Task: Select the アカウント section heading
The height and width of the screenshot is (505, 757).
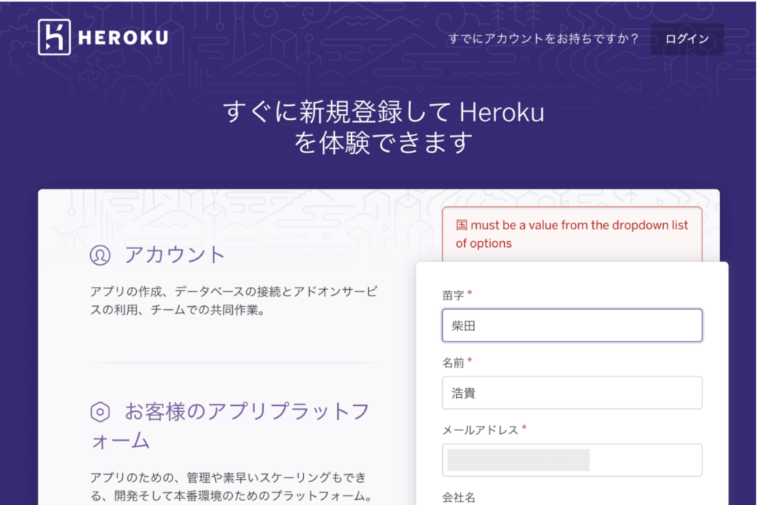Action: coord(174,255)
